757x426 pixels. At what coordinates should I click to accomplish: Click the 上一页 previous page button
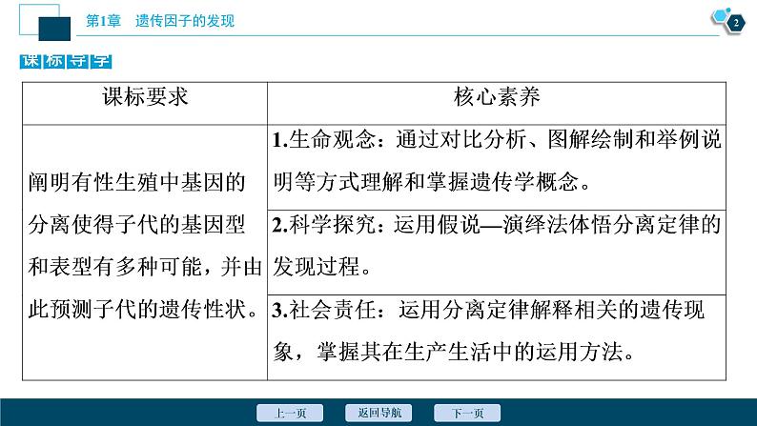[290, 413]
